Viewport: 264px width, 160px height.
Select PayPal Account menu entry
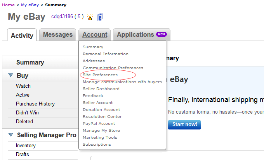click(99, 123)
